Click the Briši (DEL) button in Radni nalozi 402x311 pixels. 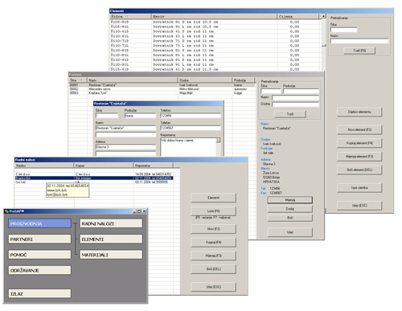(x=213, y=269)
